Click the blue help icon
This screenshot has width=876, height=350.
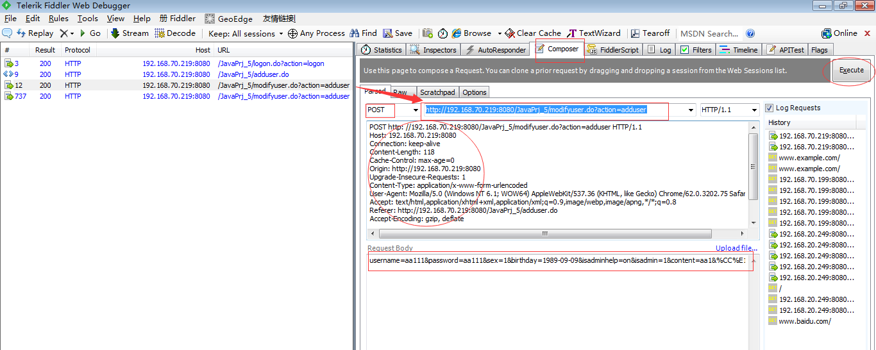750,33
